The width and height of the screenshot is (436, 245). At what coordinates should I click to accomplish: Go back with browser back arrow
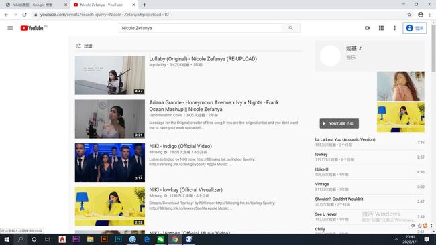6,15
